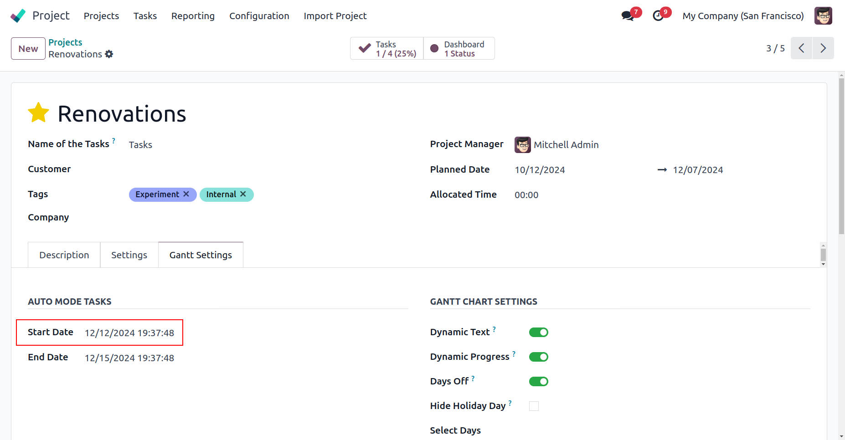Open the chat messages icon

(x=628, y=16)
